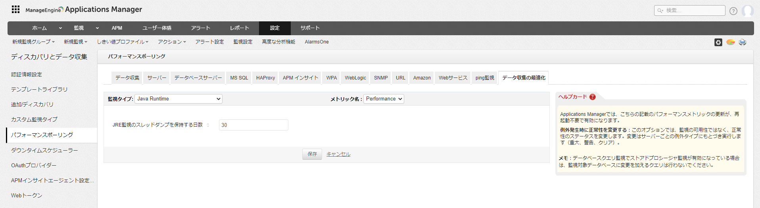Switch to the SNMP tab
Screen dimensions: 760x208
pyautogui.click(x=381, y=78)
